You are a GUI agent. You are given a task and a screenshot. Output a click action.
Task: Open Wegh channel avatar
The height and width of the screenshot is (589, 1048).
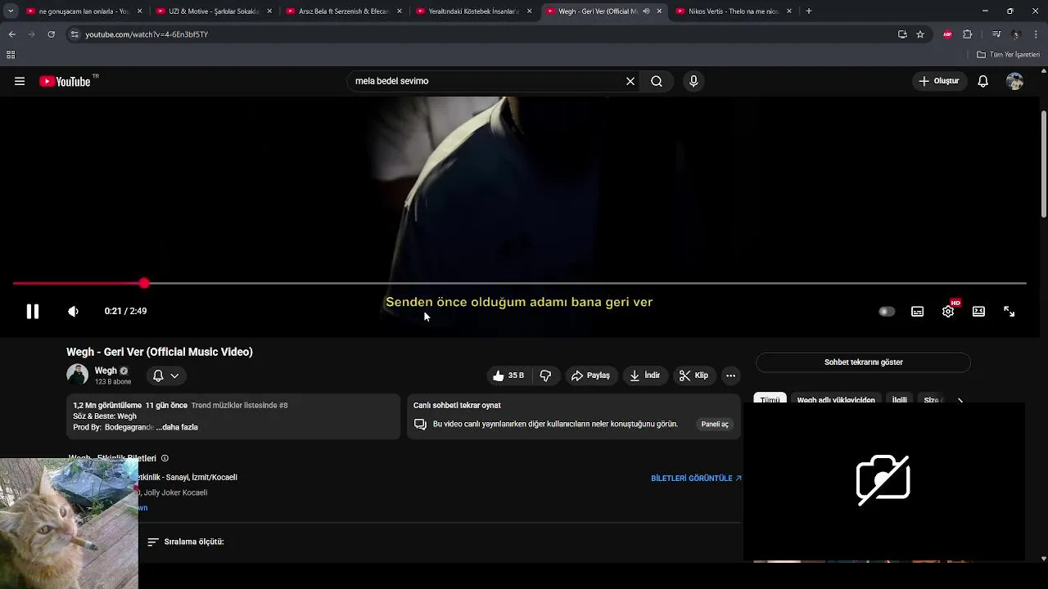tap(77, 375)
